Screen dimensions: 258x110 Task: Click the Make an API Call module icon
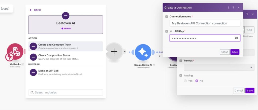tap(33, 72)
